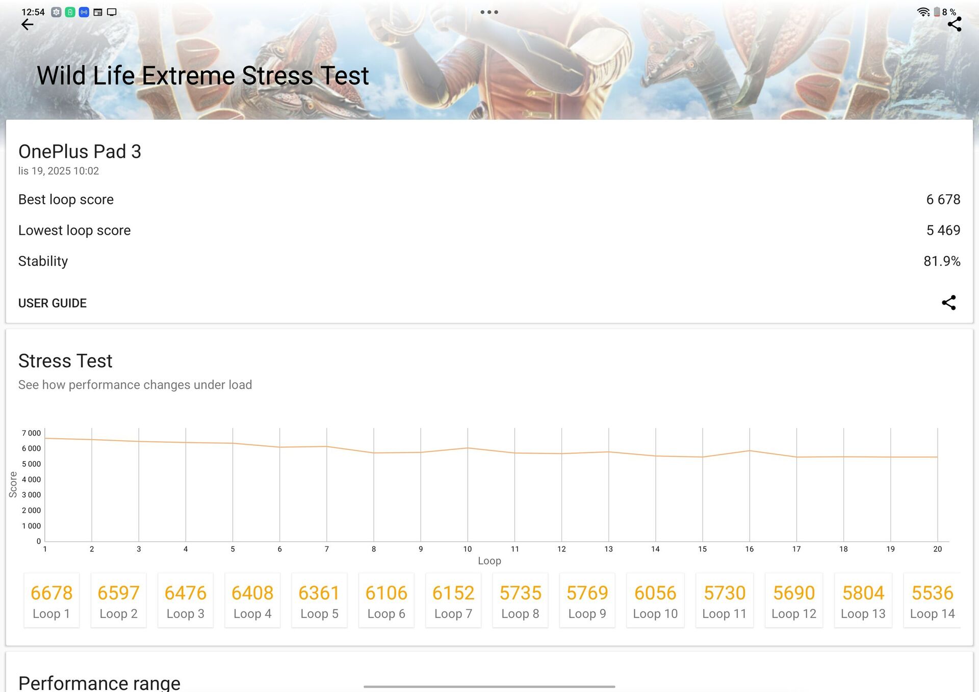Tap the Loop 14 score 5536 tile
The width and height of the screenshot is (979, 692).
(932, 600)
